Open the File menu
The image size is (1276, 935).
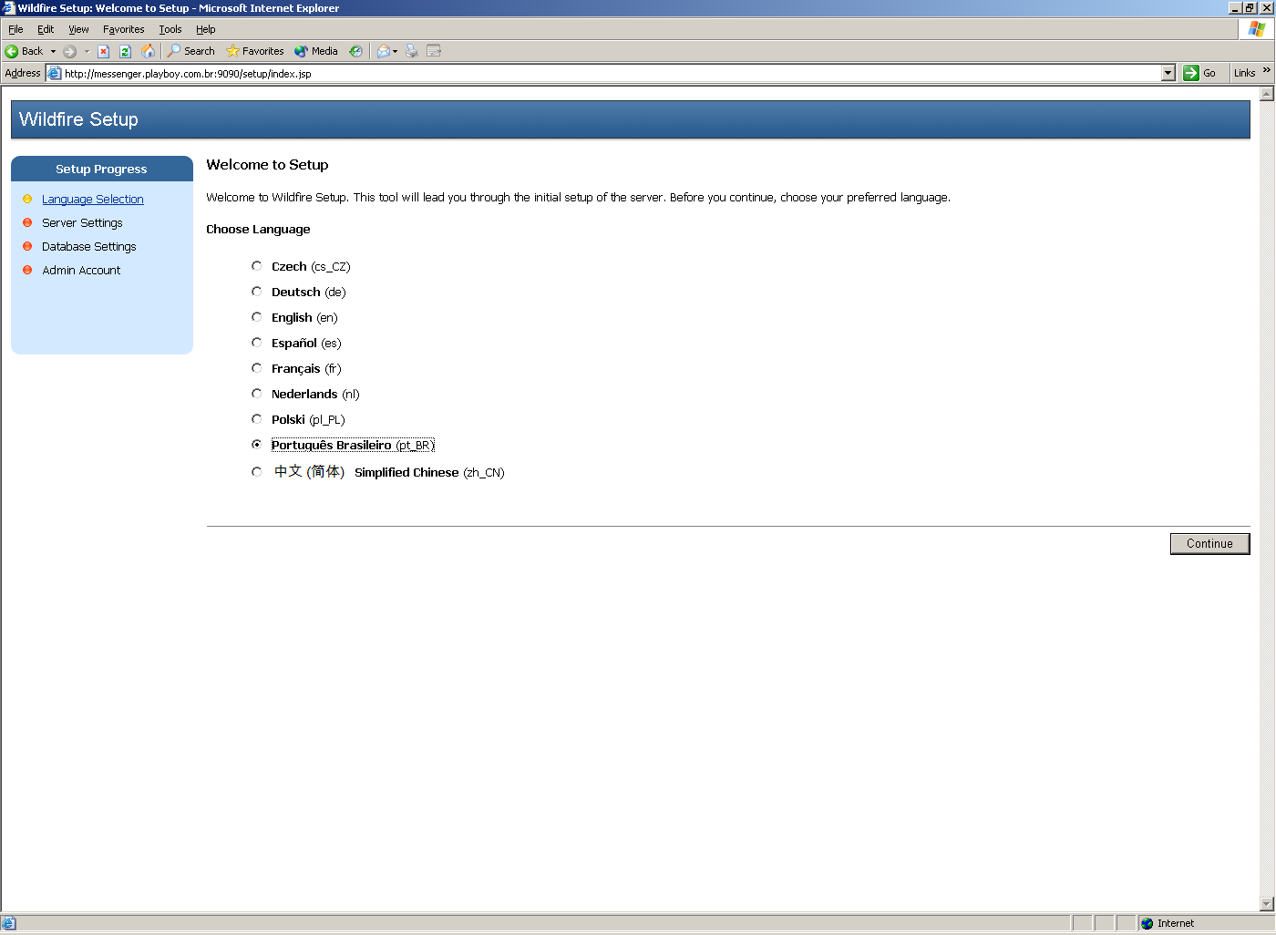click(15, 29)
